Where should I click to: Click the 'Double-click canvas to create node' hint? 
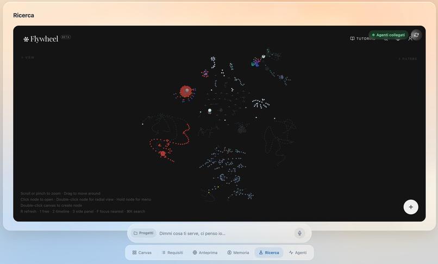coord(51,205)
